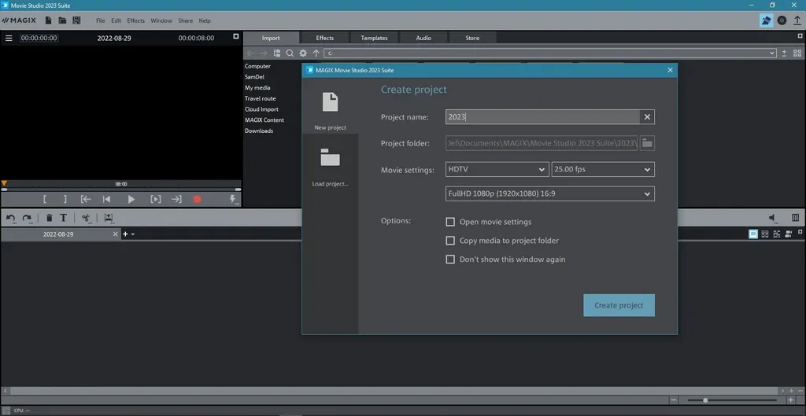This screenshot has height=416, width=806.
Task: Switch to timeline track view mode
Action: point(776,234)
